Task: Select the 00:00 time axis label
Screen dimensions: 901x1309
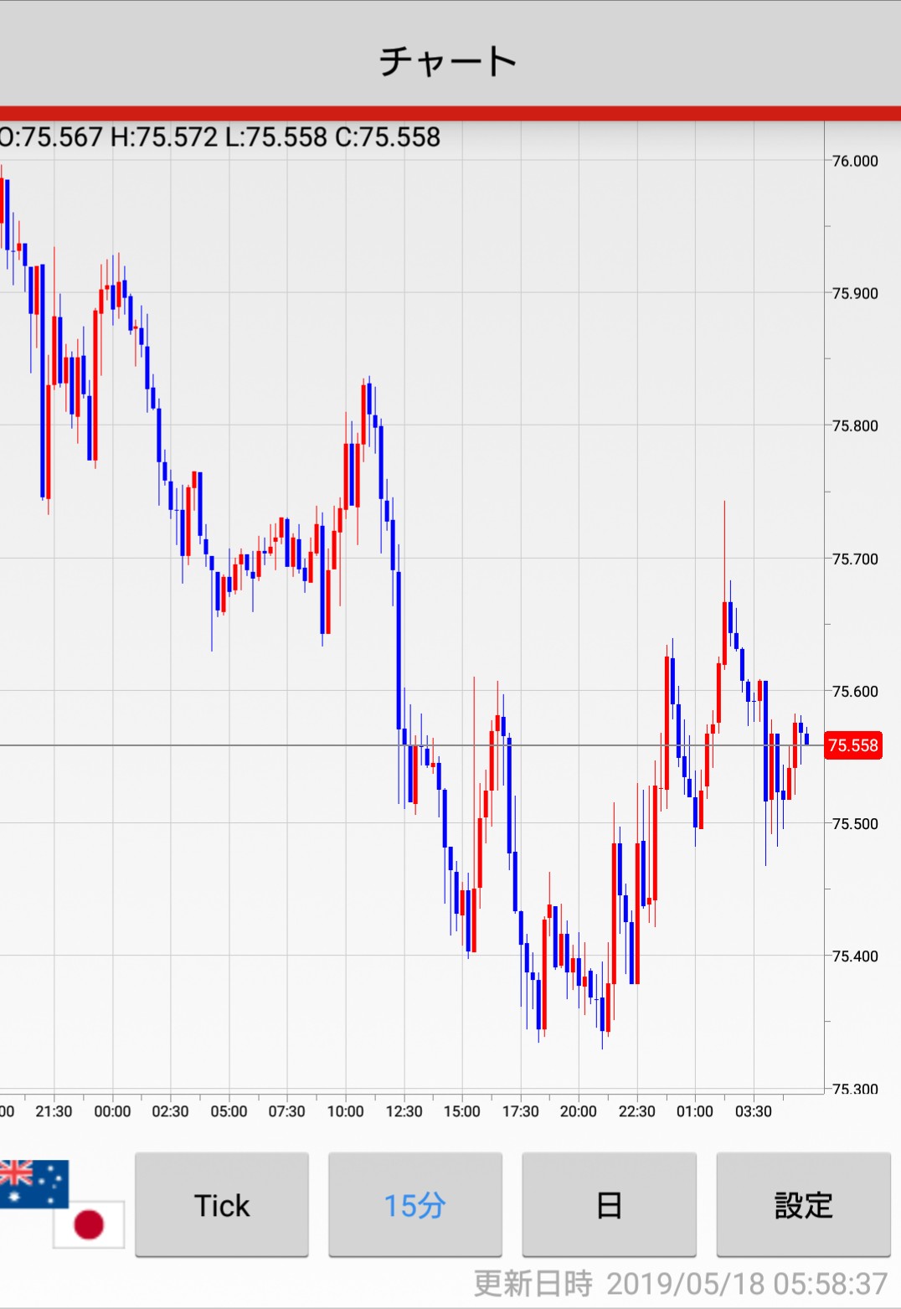Action: 112,1111
